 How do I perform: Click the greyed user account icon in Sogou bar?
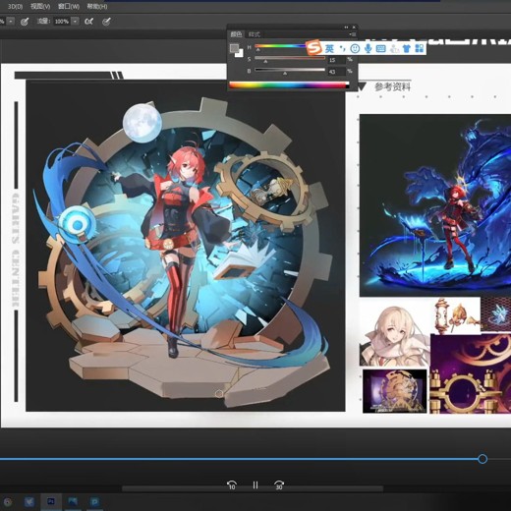pos(394,49)
